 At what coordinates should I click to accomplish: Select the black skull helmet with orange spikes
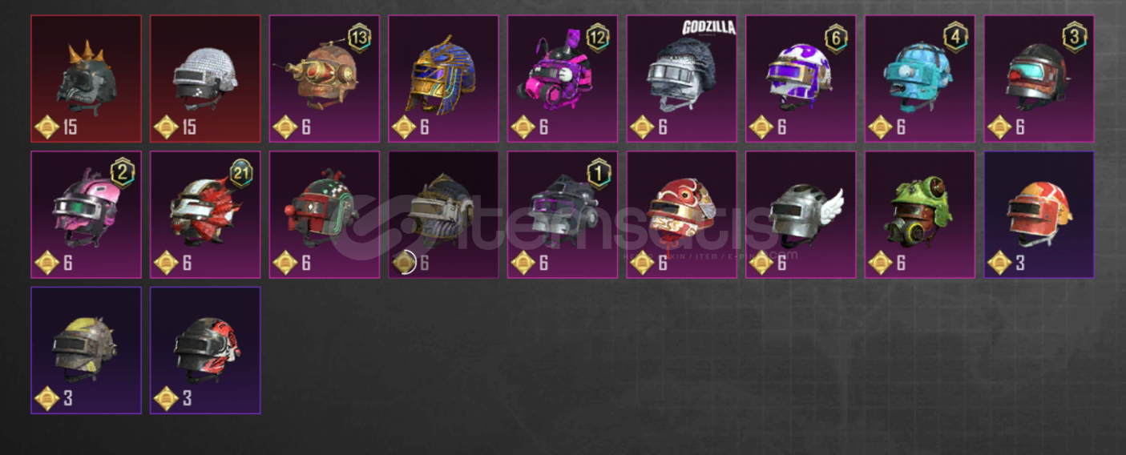pyautogui.click(x=86, y=79)
